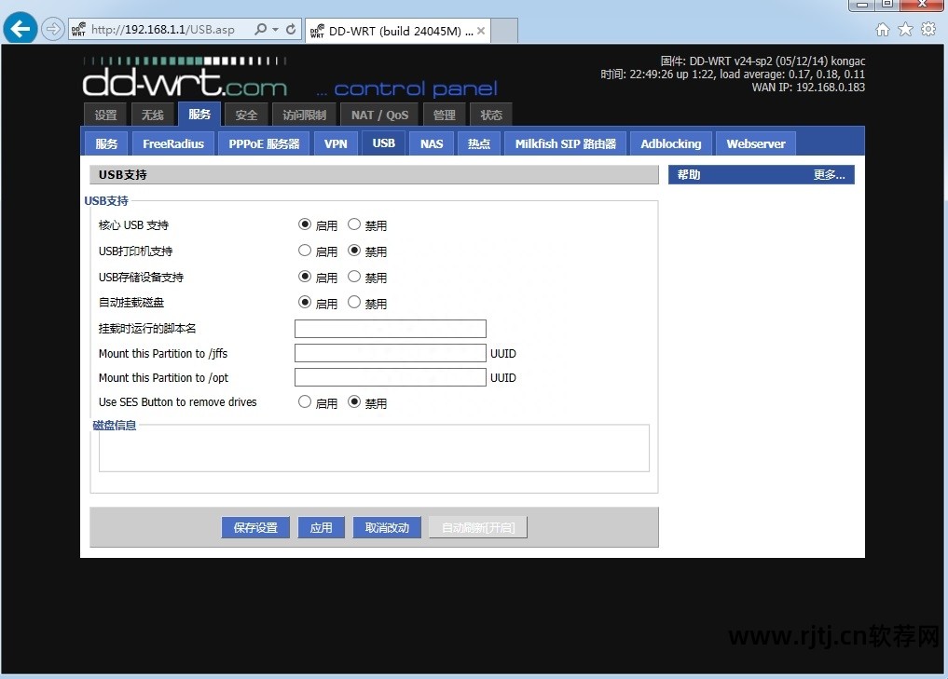This screenshot has height=679, width=948.
Task: Switch to the NAS submenu tab
Action: [x=432, y=143]
